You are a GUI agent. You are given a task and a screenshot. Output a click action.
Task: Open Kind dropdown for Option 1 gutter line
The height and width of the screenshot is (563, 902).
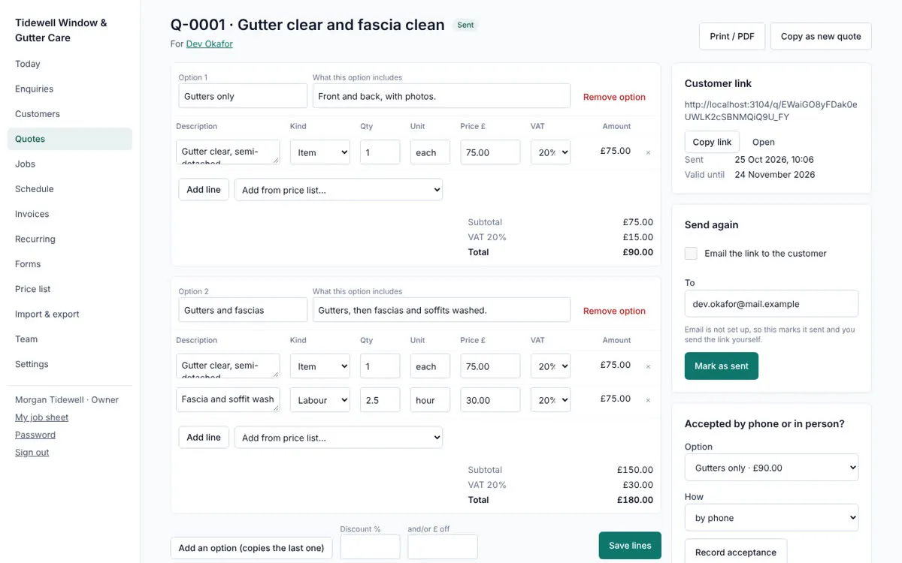coord(320,152)
